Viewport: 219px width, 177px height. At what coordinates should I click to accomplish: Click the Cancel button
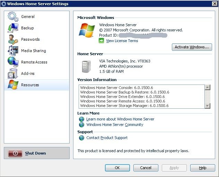click(x=146, y=168)
